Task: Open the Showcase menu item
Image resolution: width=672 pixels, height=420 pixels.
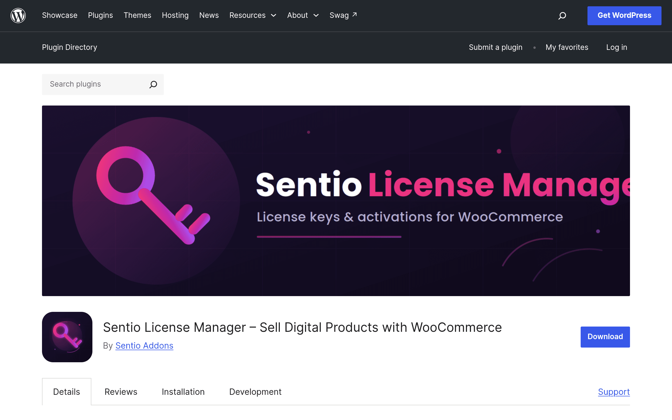Action: pyautogui.click(x=60, y=15)
